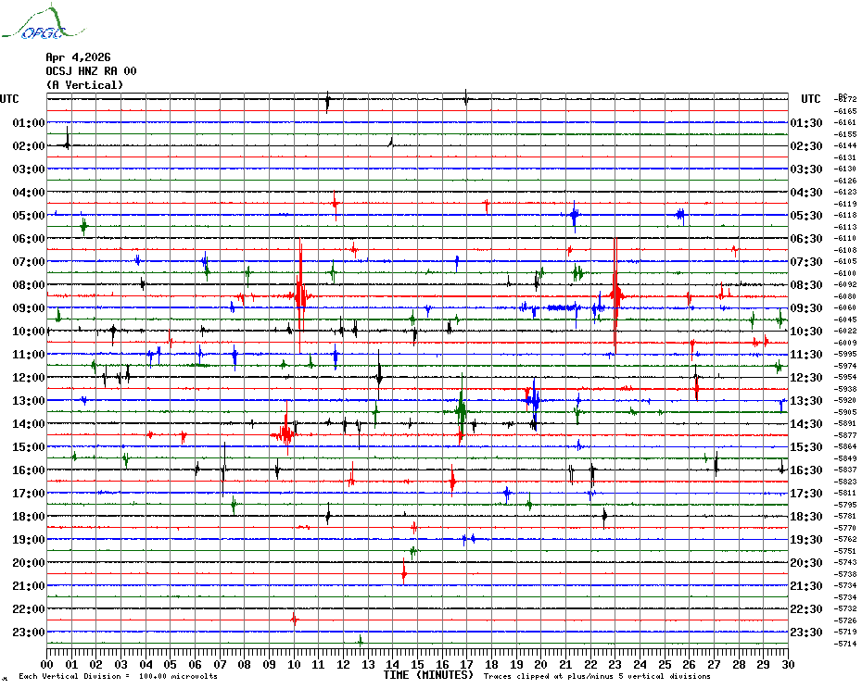Click the (A Vertical) component label

(x=84, y=85)
